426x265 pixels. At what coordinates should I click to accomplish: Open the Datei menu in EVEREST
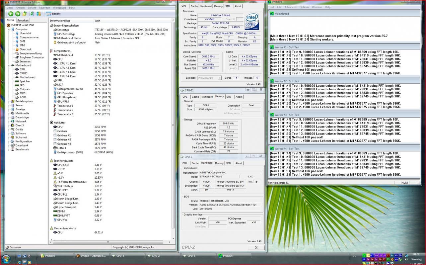click(x=10, y=8)
